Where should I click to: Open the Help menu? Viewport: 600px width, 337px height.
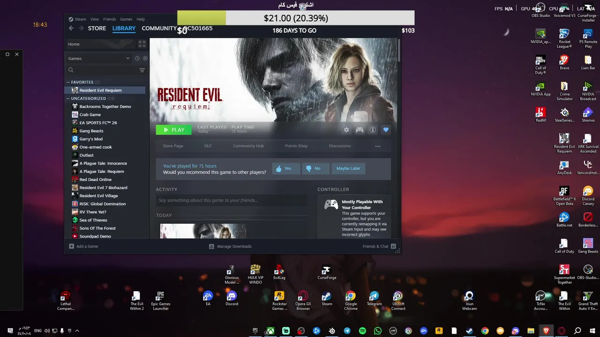(x=141, y=19)
